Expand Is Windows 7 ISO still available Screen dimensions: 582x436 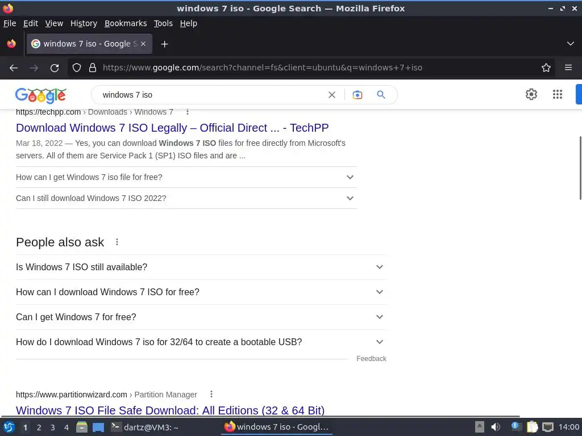tap(201, 267)
